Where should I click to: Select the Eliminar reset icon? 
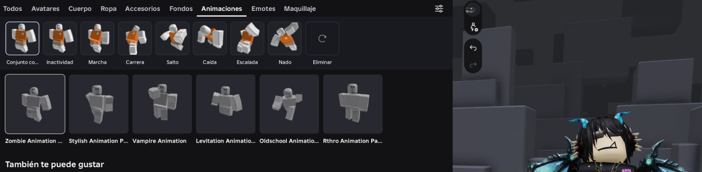tap(322, 38)
